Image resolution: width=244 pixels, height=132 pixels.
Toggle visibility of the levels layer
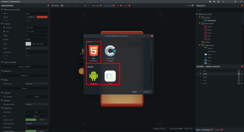pos(242,74)
